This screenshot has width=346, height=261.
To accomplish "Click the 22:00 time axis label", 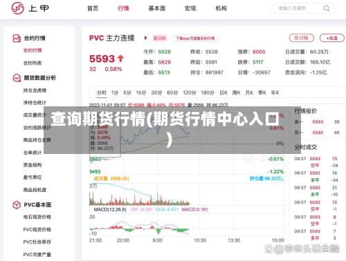I will coord(123,240).
